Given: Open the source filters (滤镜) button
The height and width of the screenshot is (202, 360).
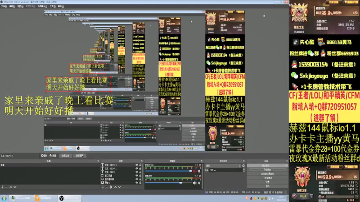Looking at the screenshot, I should 53,156.
